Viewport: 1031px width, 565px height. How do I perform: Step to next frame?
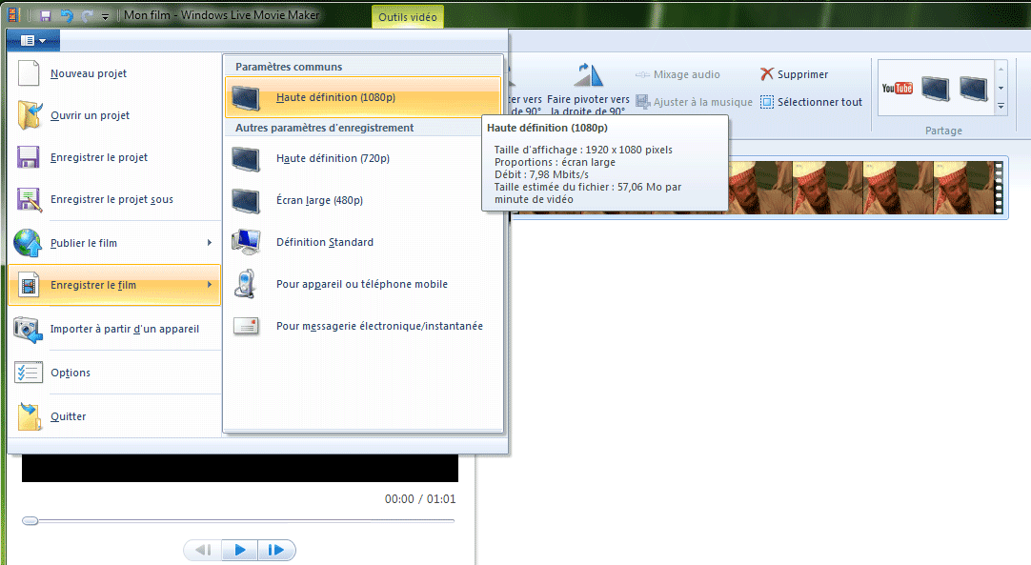[x=277, y=550]
